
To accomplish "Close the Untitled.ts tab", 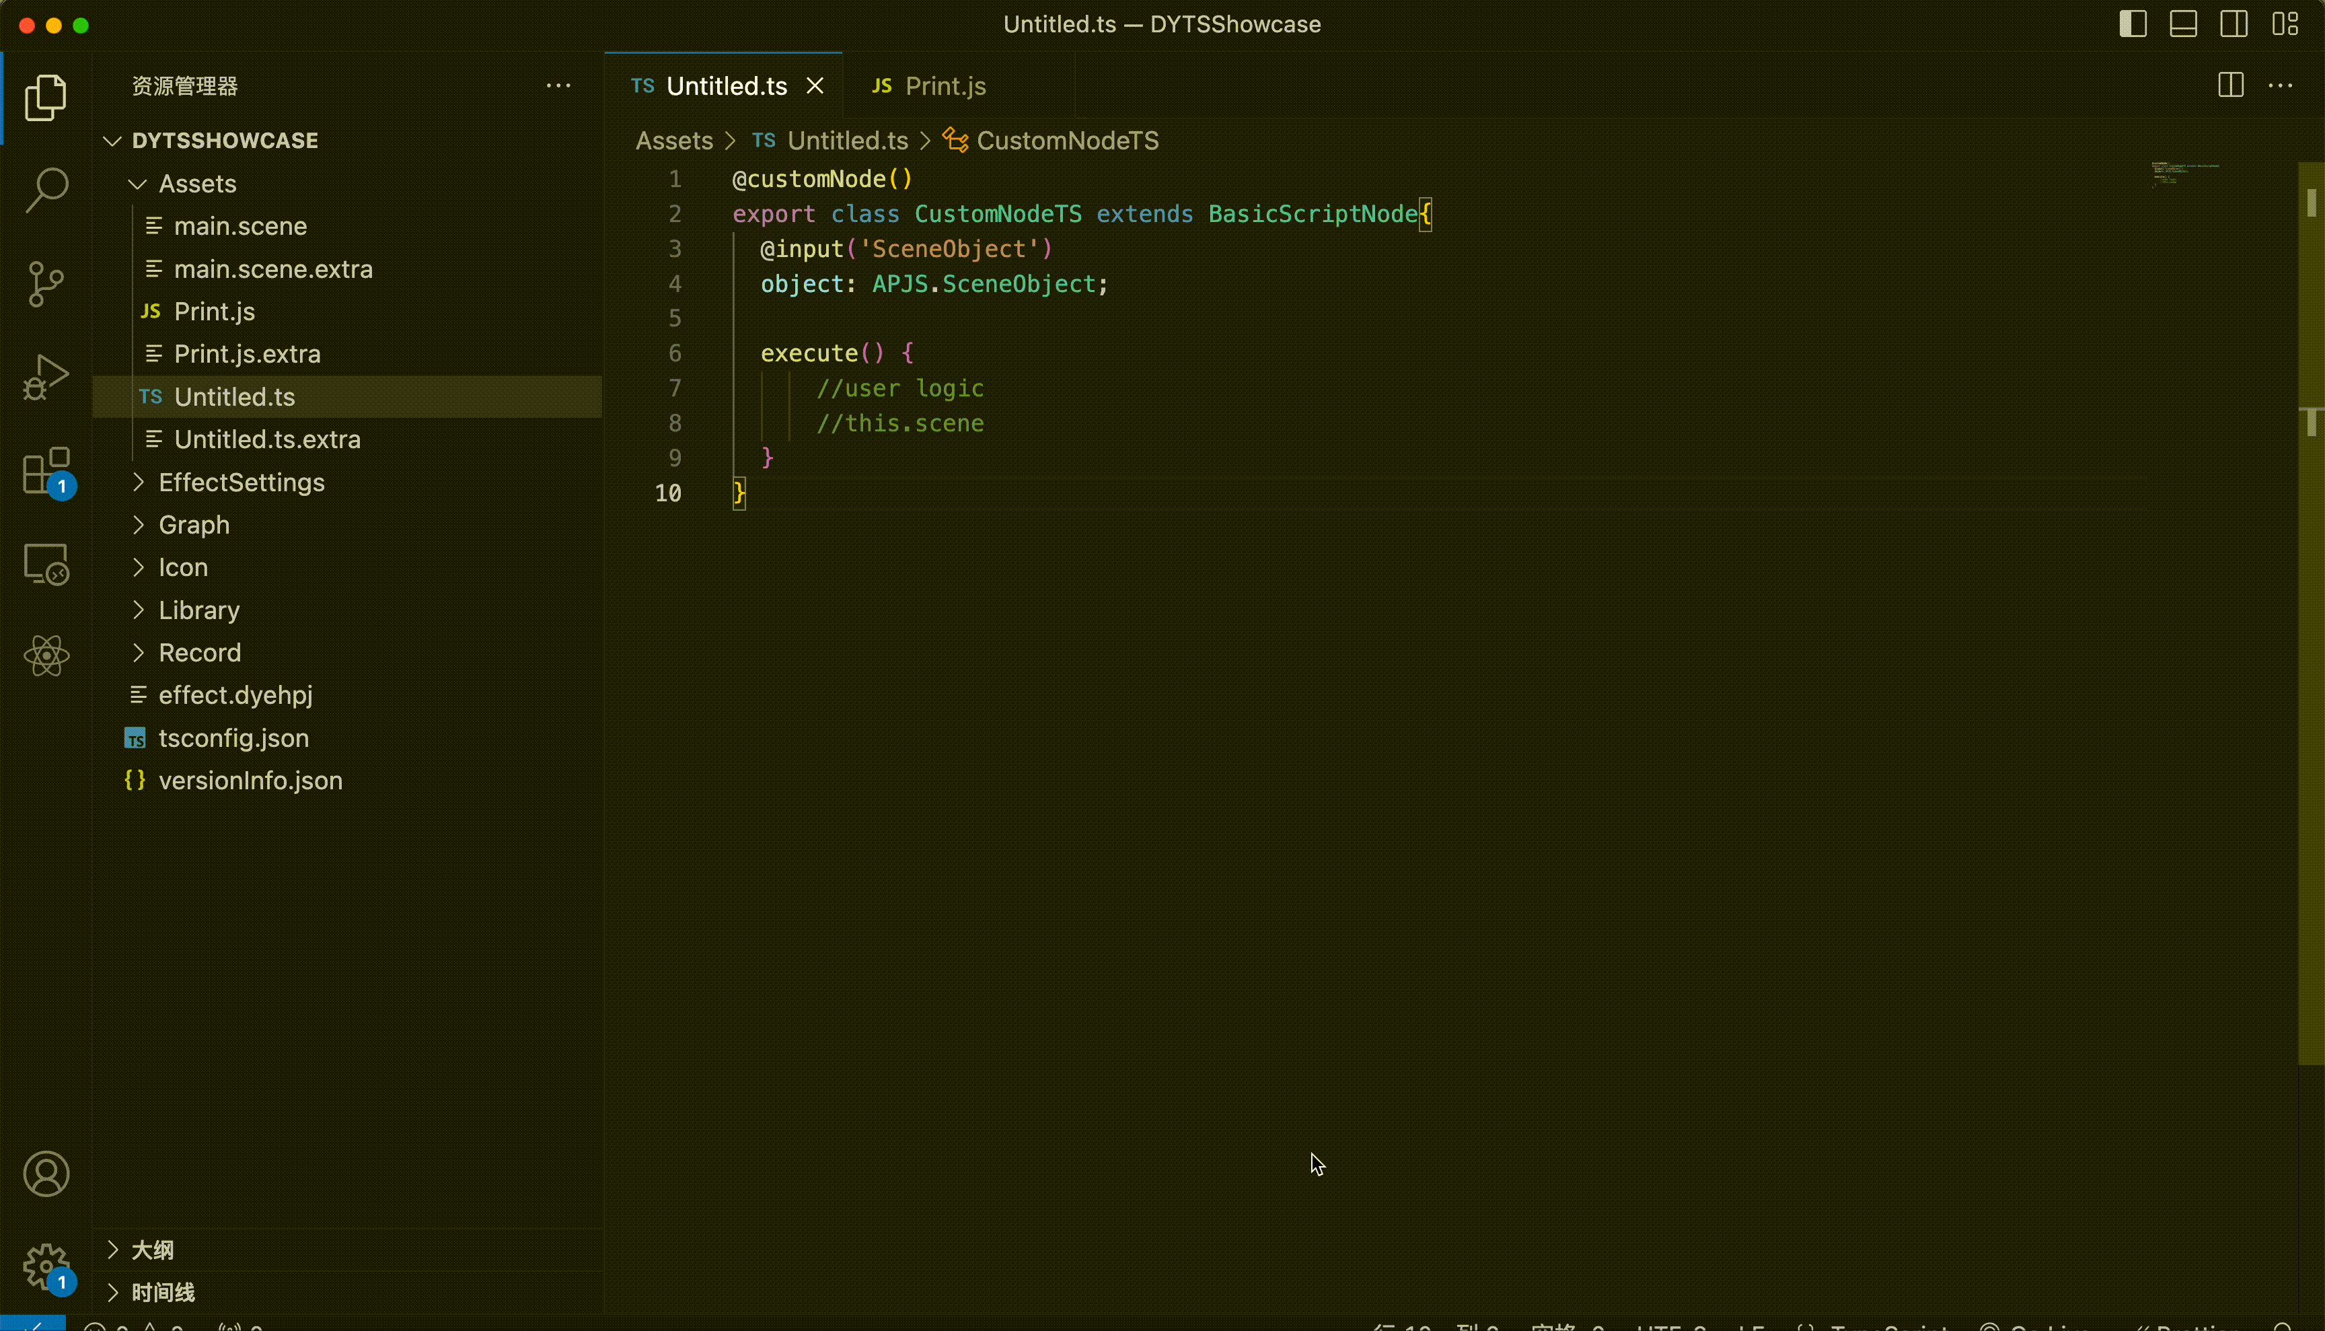I will (x=814, y=85).
